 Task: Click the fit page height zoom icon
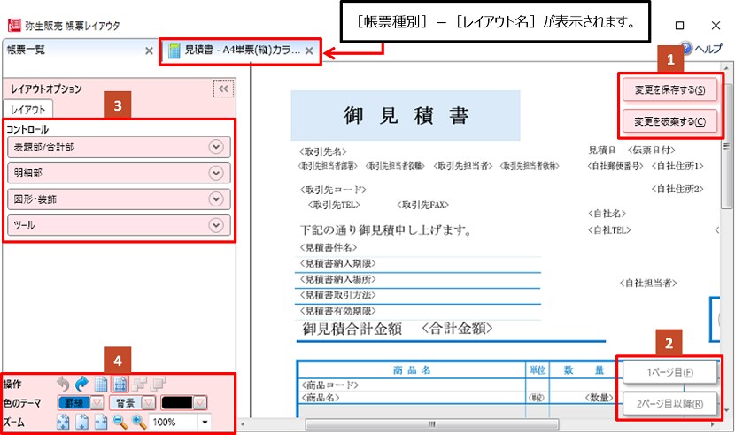point(82,422)
